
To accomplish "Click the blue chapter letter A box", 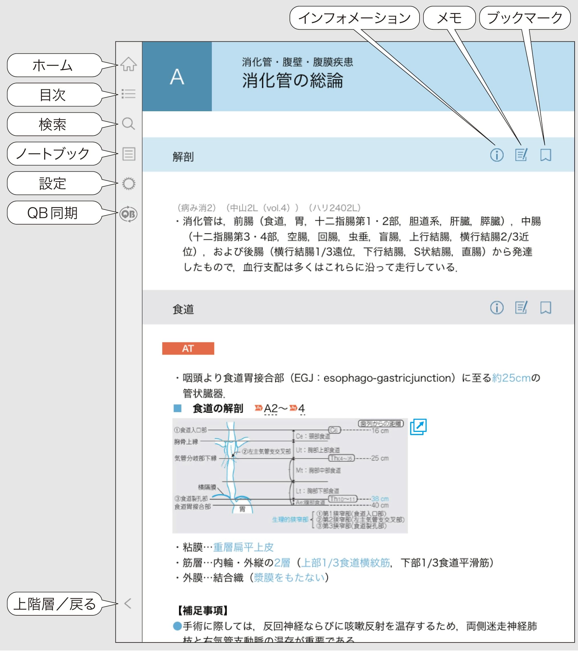I will (177, 76).
